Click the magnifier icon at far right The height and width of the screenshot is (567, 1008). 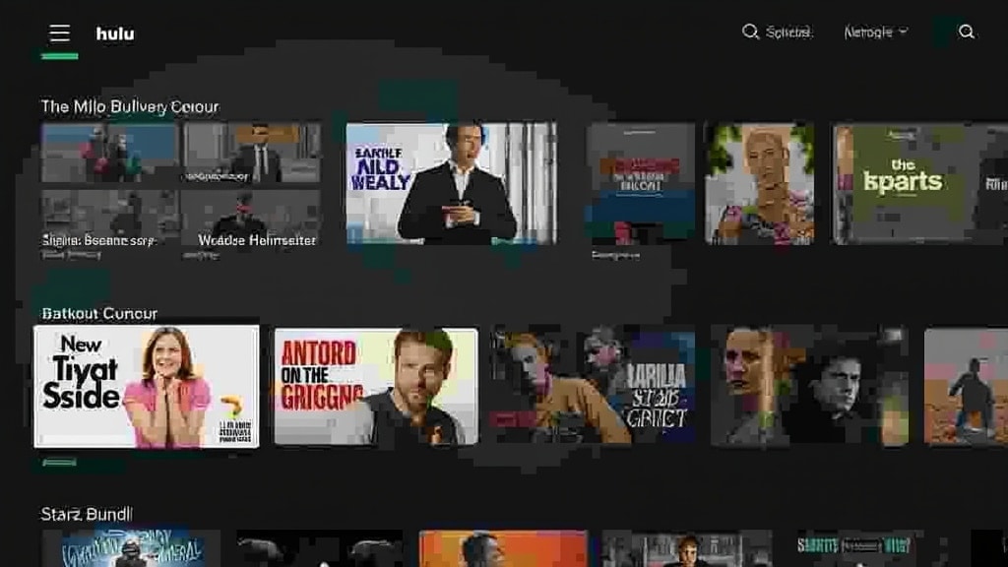[966, 31]
